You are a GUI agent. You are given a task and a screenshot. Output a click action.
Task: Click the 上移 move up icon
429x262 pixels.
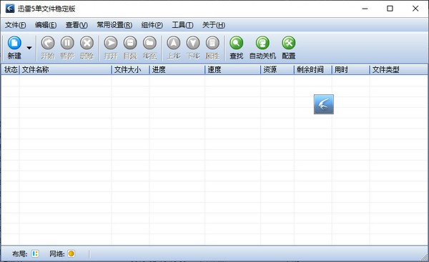coord(174,43)
